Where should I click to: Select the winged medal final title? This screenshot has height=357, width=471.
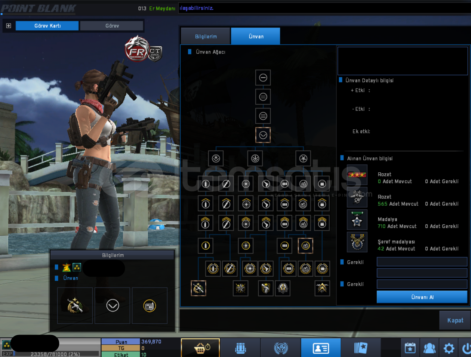pos(283,288)
